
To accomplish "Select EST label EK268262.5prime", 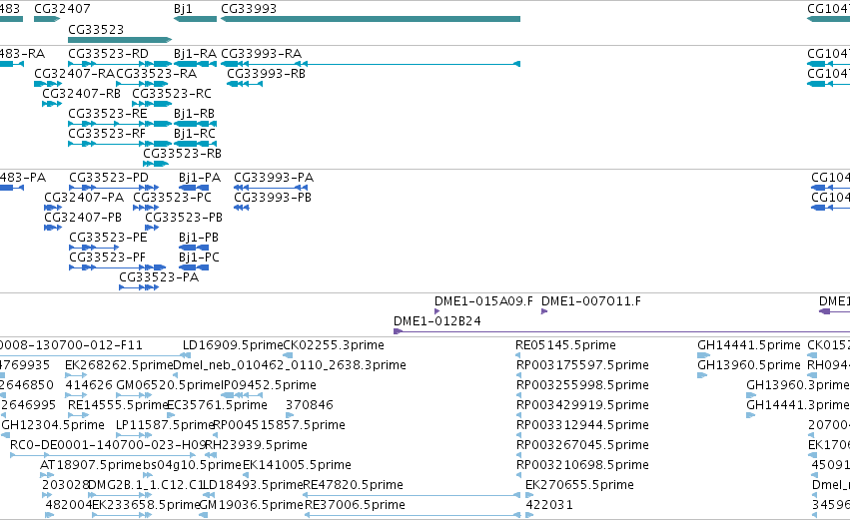I will click(119, 365).
